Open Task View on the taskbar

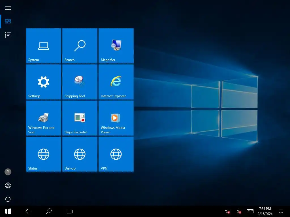69,211
